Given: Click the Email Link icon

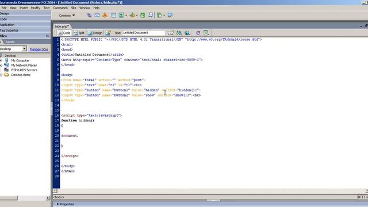Looking at the screenshot, I should click(x=97, y=16).
